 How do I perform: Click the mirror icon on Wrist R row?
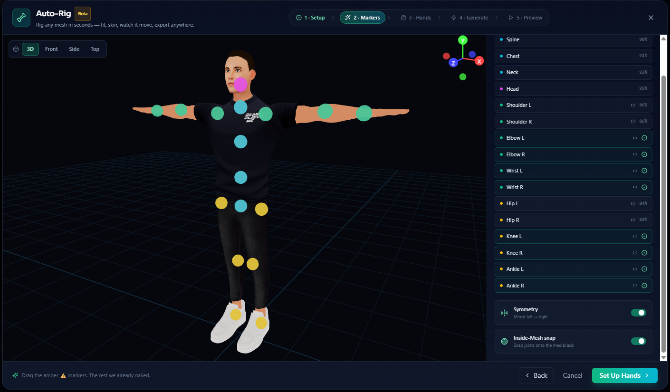[635, 187]
